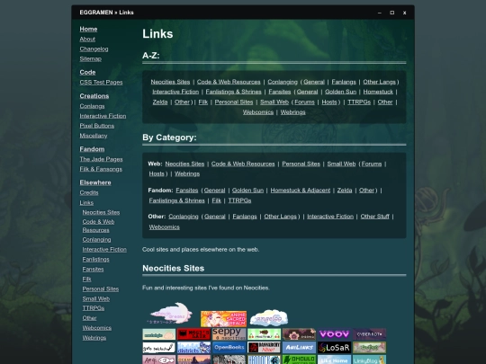Open Conlangs under Creations
This screenshot has width=486, height=364.
[x=92, y=106]
